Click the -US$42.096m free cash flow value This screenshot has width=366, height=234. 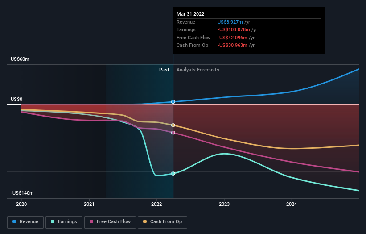point(232,38)
